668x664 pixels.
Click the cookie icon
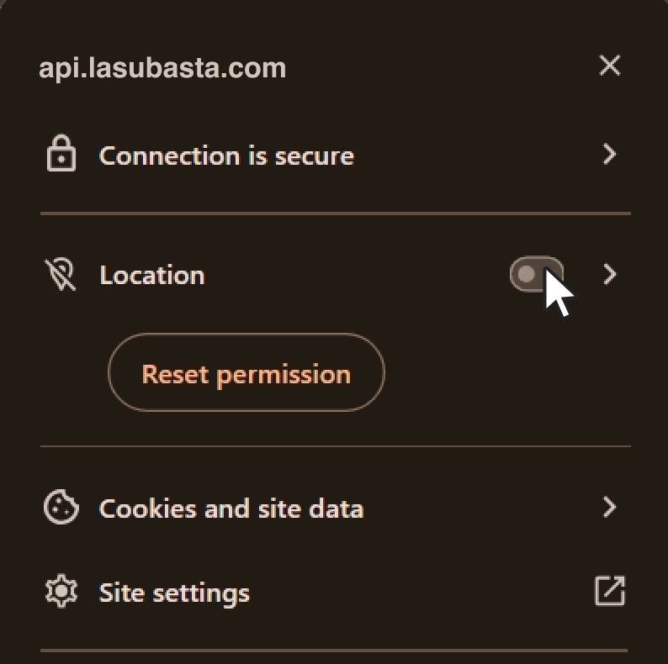pos(61,508)
